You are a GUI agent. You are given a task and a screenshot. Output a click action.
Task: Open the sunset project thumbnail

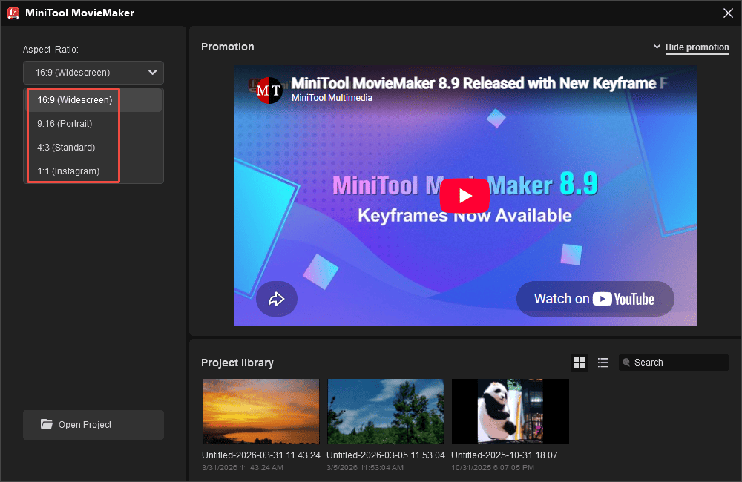[x=260, y=411]
